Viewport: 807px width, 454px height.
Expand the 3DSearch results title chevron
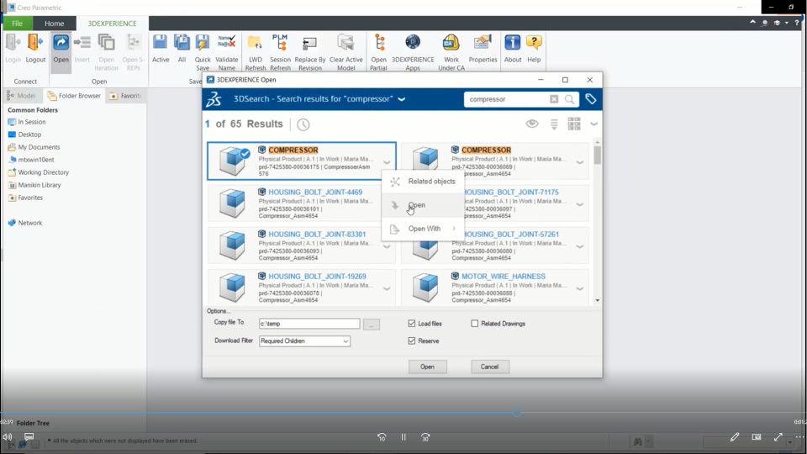pyautogui.click(x=402, y=99)
